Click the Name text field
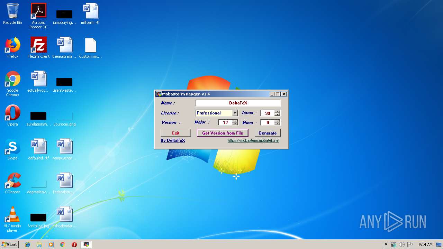The image size is (443, 249). [x=238, y=103]
